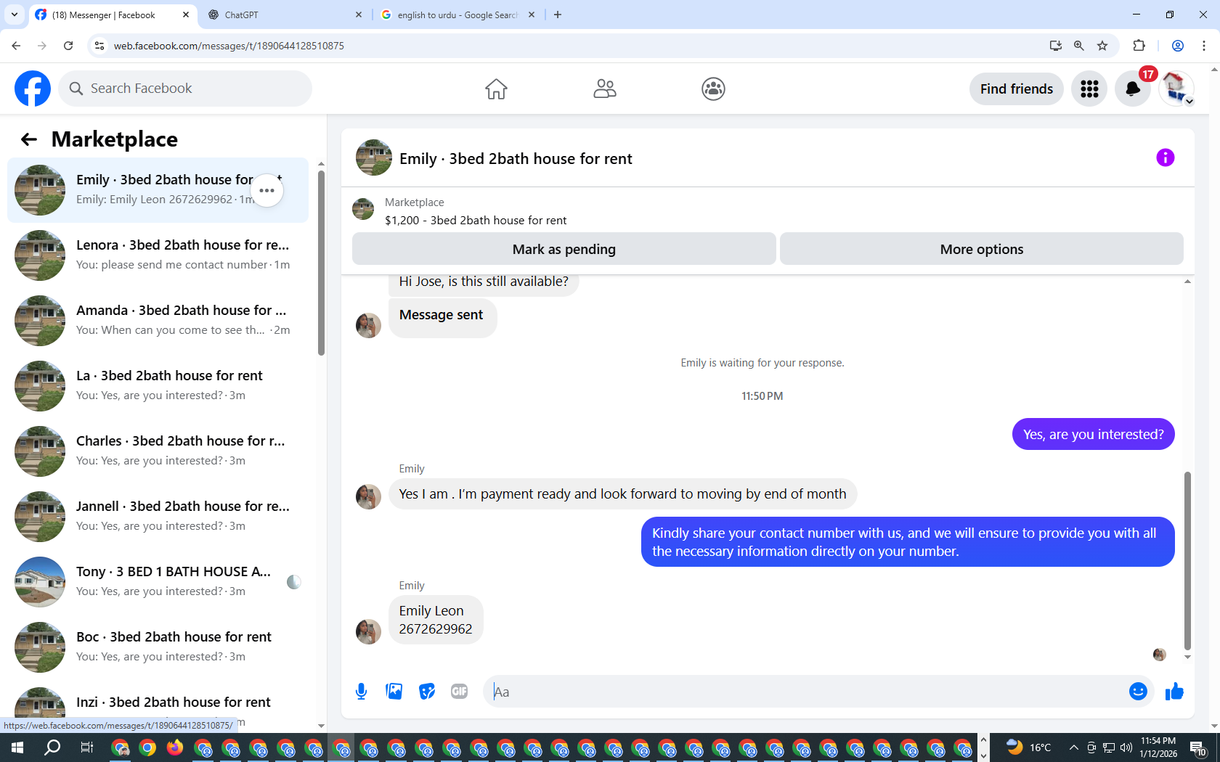This screenshot has width=1220, height=762.
Task: Click the Find friends button
Action: click(1016, 89)
